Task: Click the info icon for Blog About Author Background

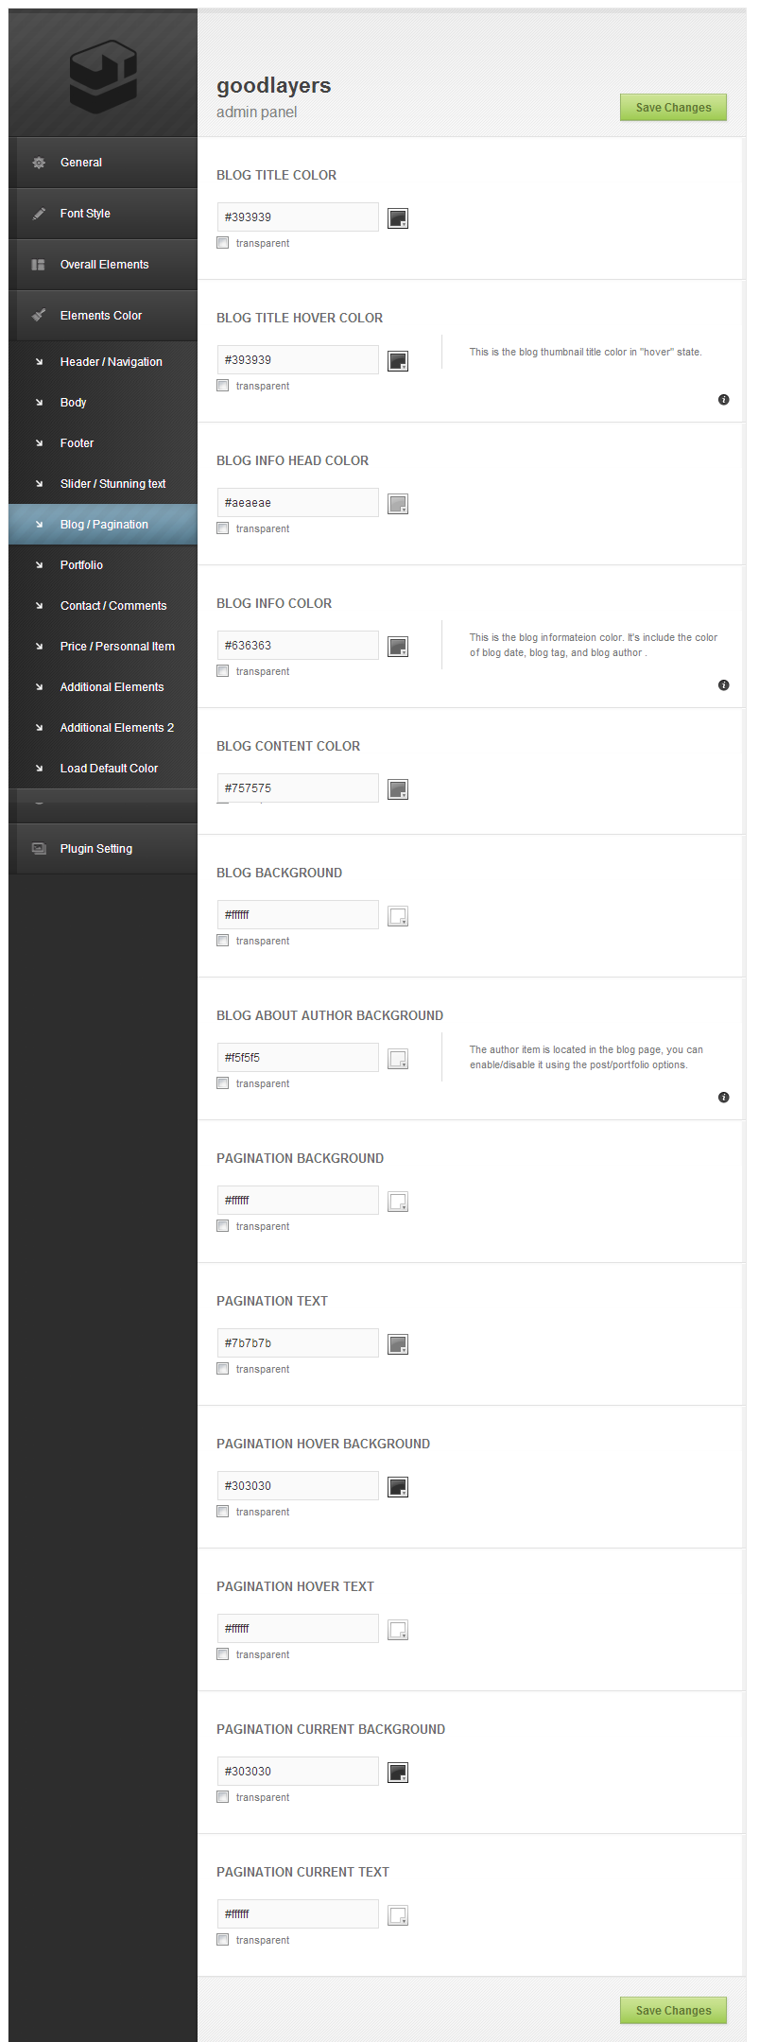Action: tap(724, 1098)
